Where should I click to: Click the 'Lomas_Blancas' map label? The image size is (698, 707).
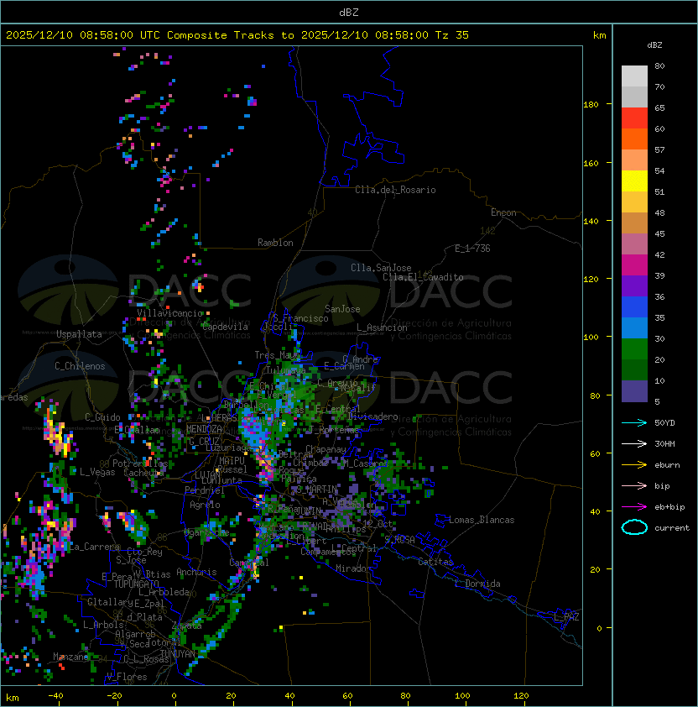point(482,520)
